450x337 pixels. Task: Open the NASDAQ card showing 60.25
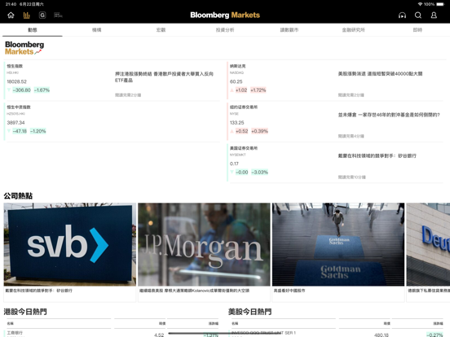pos(280,81)
